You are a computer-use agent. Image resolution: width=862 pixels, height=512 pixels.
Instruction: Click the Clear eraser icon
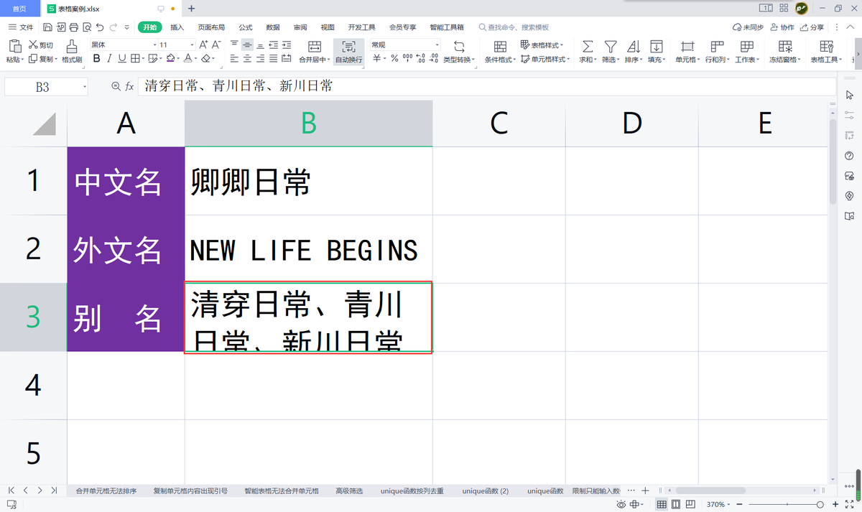(206, 59)
